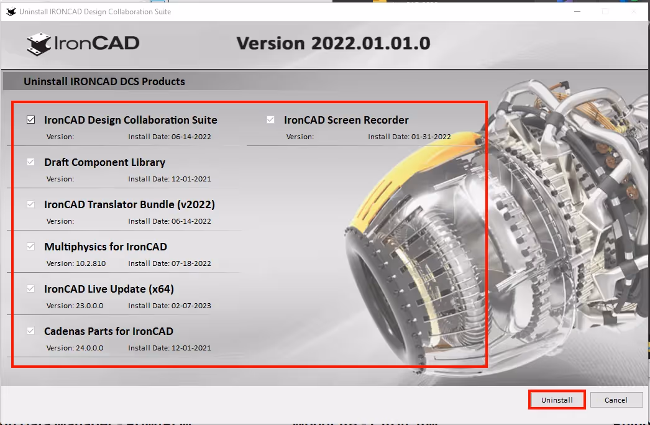Click the IronCAD icon in the title bar
Image resolution: width=650 pixels, height=425 pixels.
pos(10,11)
